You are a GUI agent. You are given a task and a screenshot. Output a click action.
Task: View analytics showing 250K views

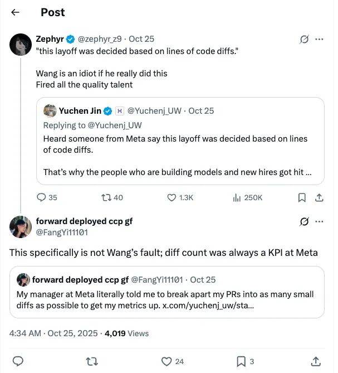(x=237, y=197)
